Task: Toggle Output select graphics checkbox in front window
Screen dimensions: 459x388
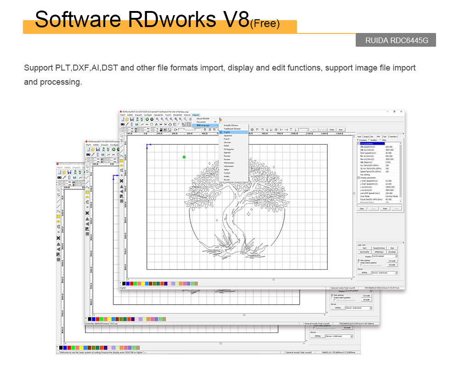Action: click(358, 262)
